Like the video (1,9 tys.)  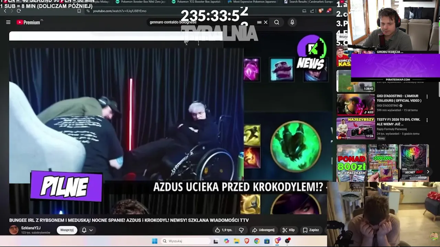coord(223,230)
